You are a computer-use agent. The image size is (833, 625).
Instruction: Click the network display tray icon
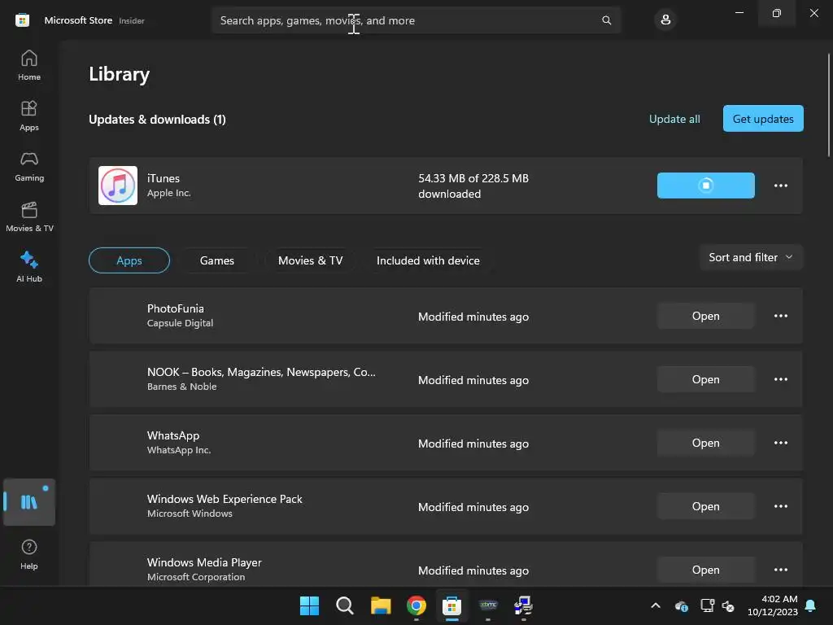click(x=707, y=605)
